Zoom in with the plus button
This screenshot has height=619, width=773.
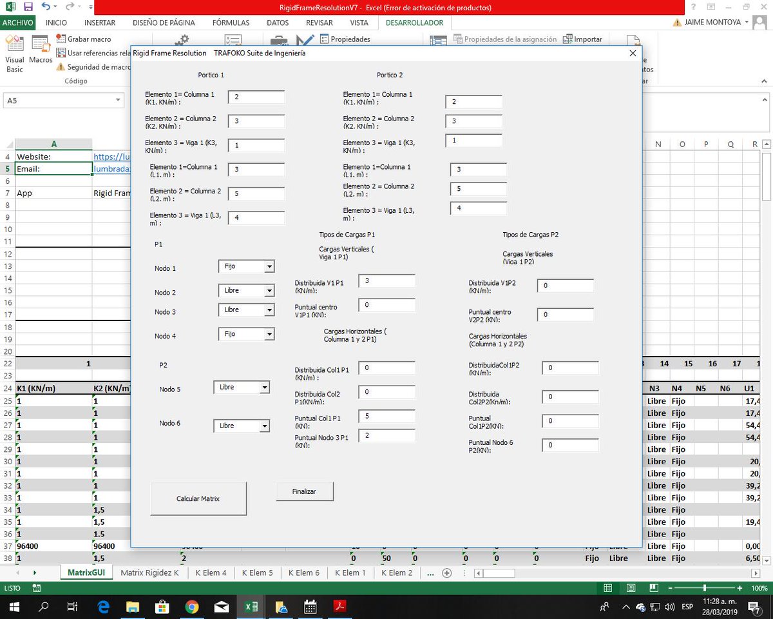point(740,588)
